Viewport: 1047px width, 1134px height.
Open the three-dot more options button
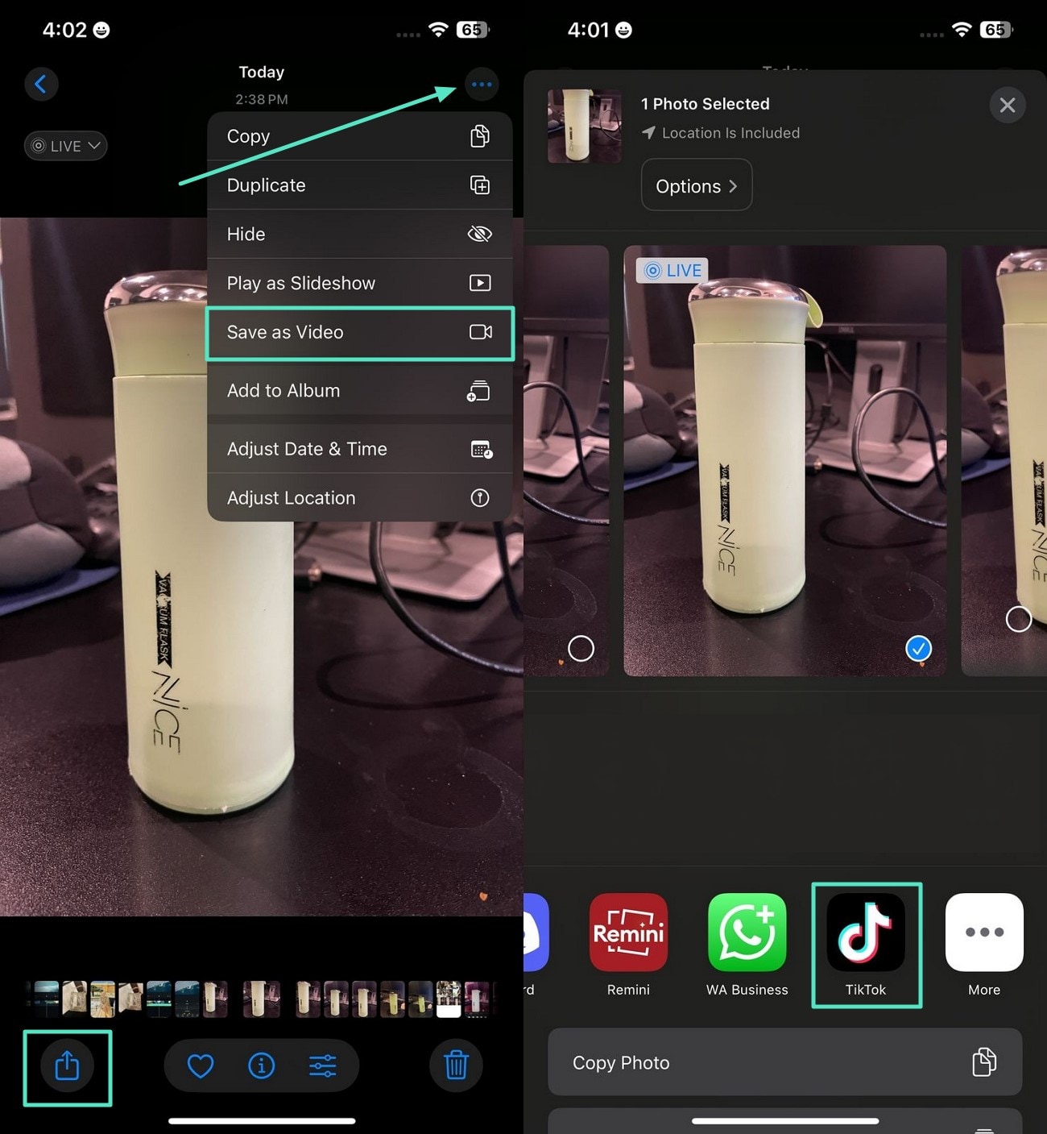coord(482,84)
